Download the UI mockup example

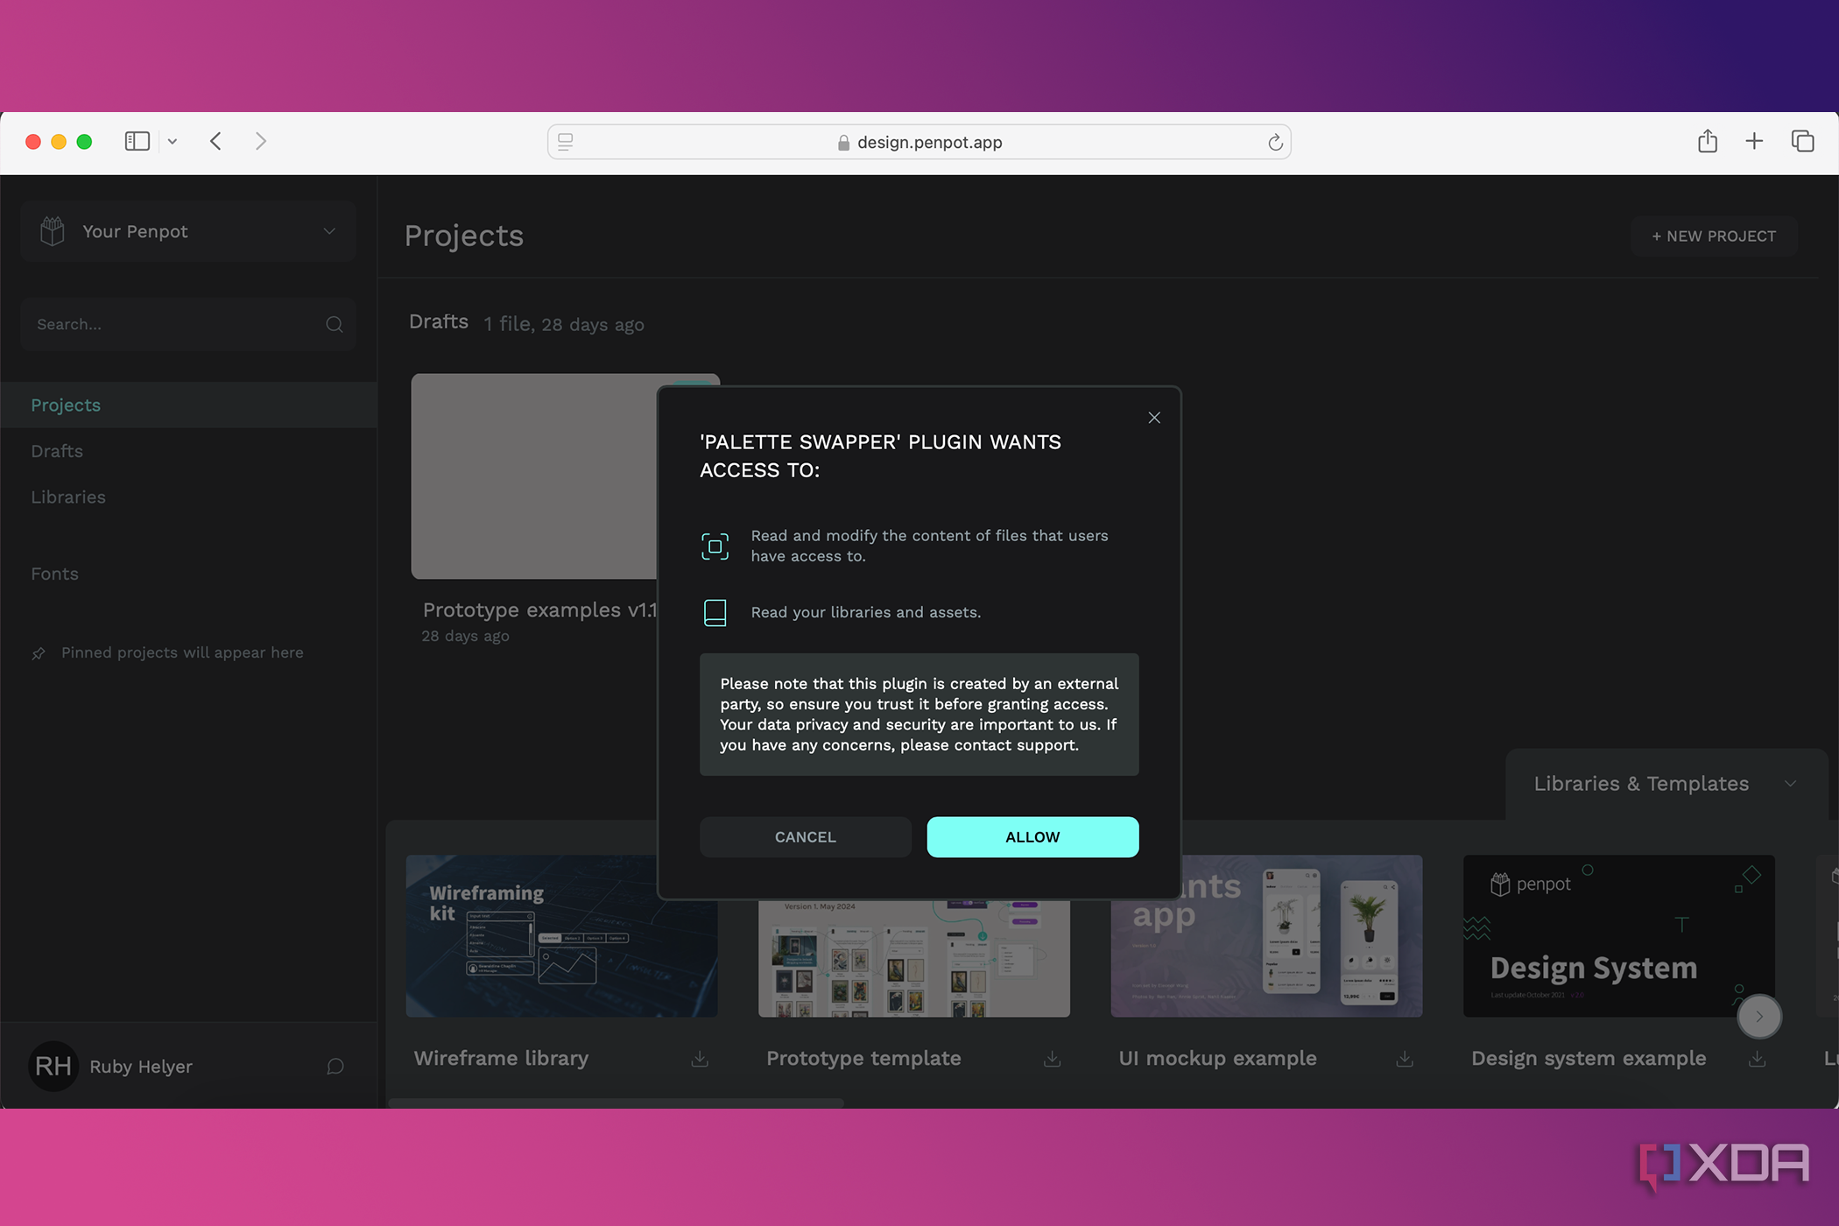[x=1405, y=1059]
